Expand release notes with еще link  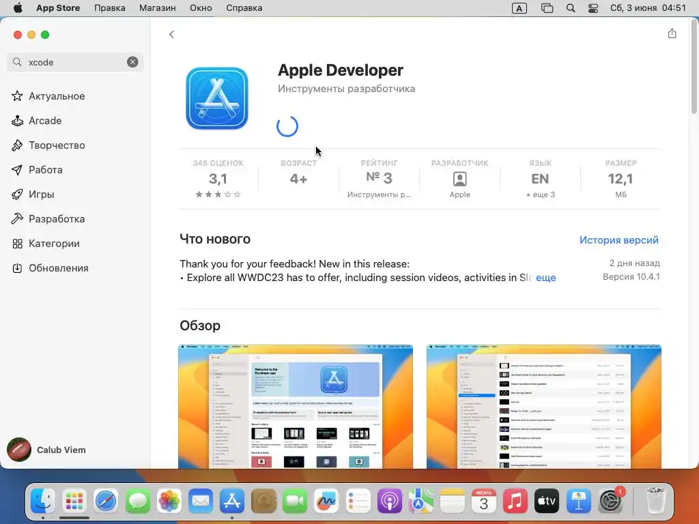(x=545, y=277)
